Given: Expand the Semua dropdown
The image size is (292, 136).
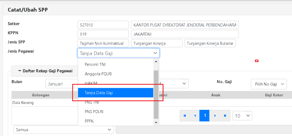Looking at the screenshot, I should pyautogui.click(x=63, y=130).
